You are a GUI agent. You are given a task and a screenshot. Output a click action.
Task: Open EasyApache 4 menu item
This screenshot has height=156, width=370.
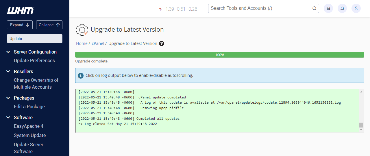pos(28,126)
